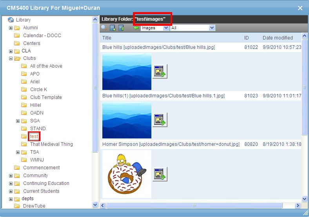The image size is (309, 217).
Task: Expand the TSA folder
Action: coord(18,152)
